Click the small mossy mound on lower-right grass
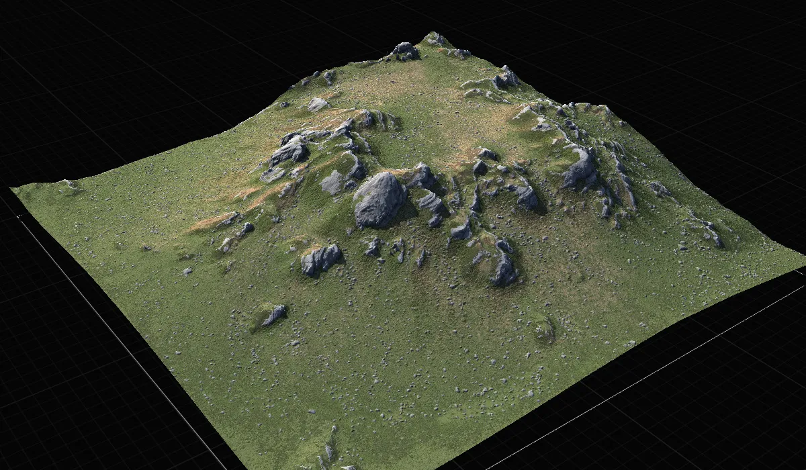 (x=545, y=330)
